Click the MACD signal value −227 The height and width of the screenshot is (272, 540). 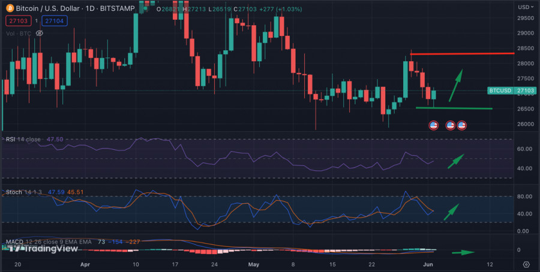pyautogui.click(x=133, y=241)
